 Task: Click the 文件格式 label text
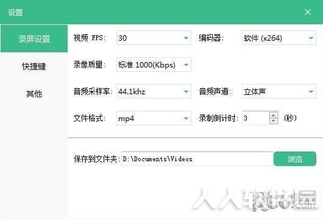click(x=90, y=118)
